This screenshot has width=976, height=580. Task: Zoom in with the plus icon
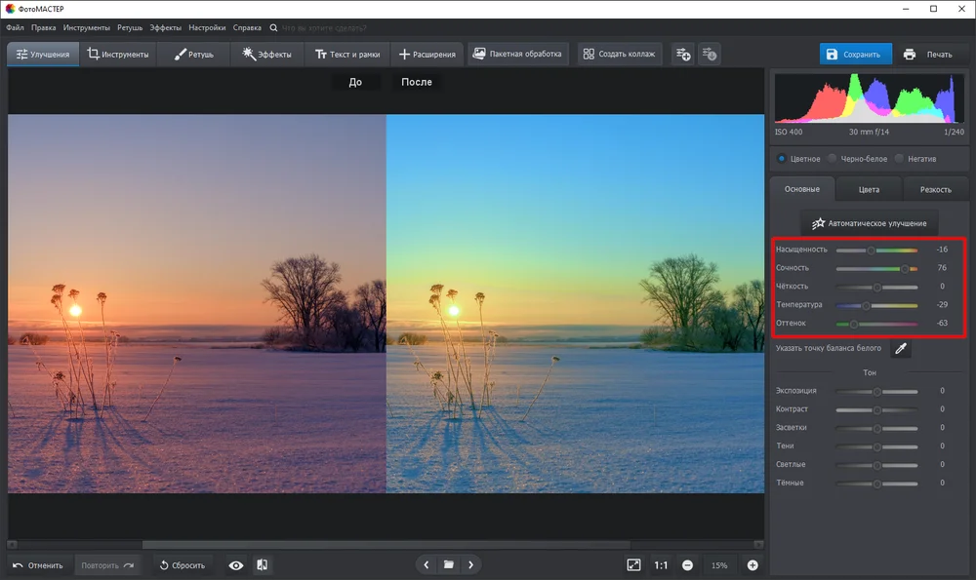(752, 565)
